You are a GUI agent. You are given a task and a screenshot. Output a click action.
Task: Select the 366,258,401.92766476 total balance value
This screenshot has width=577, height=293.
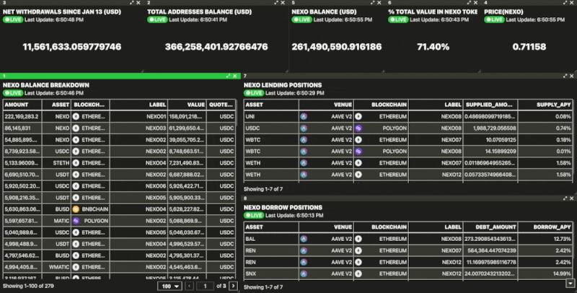216,47
